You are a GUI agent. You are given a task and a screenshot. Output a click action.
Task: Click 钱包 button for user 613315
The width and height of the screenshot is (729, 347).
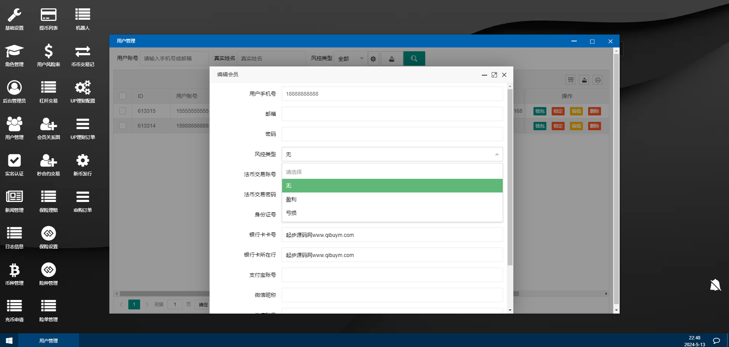click(x=540, y=111)
